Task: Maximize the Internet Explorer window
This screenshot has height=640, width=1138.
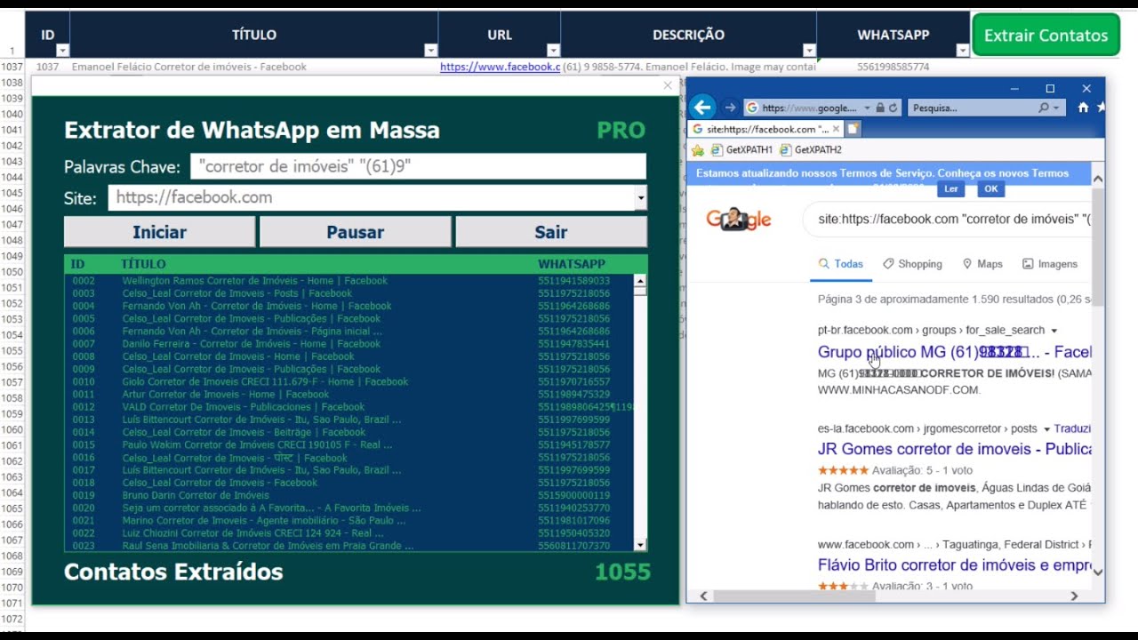Action: 1050,88
